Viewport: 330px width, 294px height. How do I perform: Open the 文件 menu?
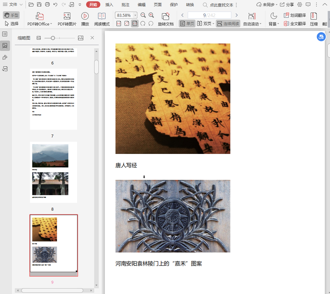click(13, 5)
